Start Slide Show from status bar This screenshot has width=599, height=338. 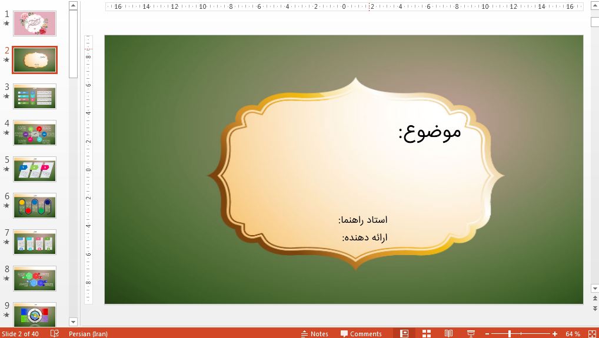(471, 333)
